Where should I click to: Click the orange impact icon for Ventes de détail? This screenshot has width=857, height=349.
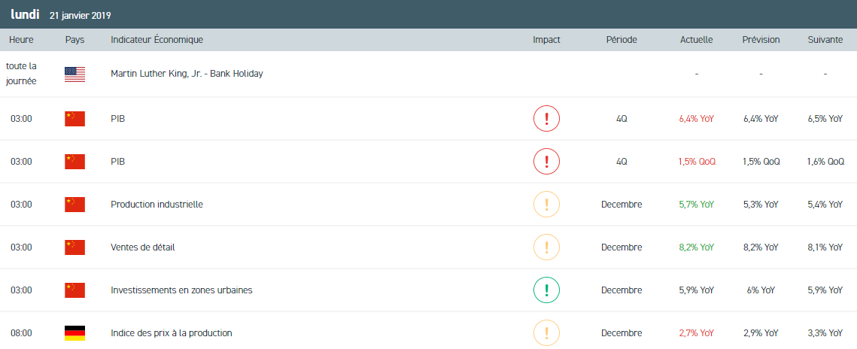pyautogui.click(x=546, y=247)
